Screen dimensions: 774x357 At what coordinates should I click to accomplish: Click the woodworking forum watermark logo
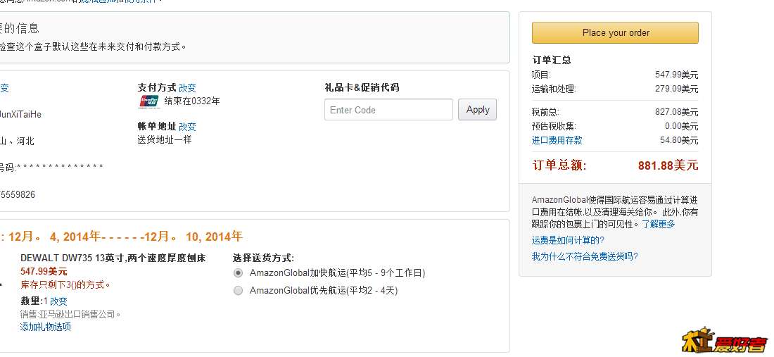725,341
